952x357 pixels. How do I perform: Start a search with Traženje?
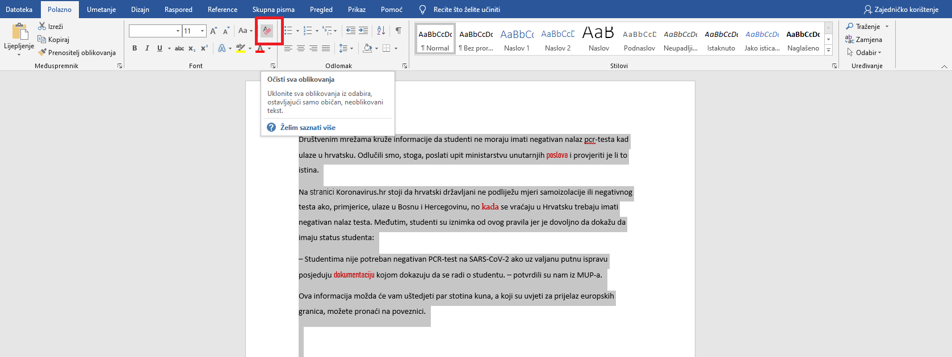point(863,26)
